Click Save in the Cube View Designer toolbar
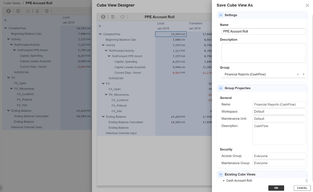 click(113, 17)
